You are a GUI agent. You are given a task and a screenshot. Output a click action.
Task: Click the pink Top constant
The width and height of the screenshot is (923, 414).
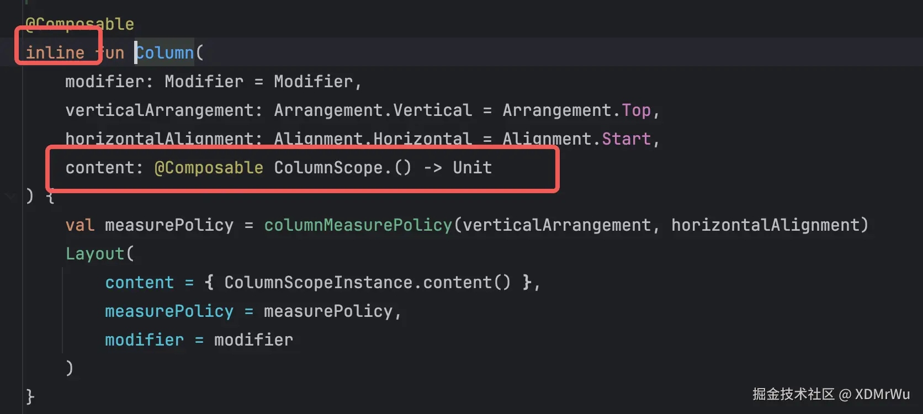[x=636, y=110]
